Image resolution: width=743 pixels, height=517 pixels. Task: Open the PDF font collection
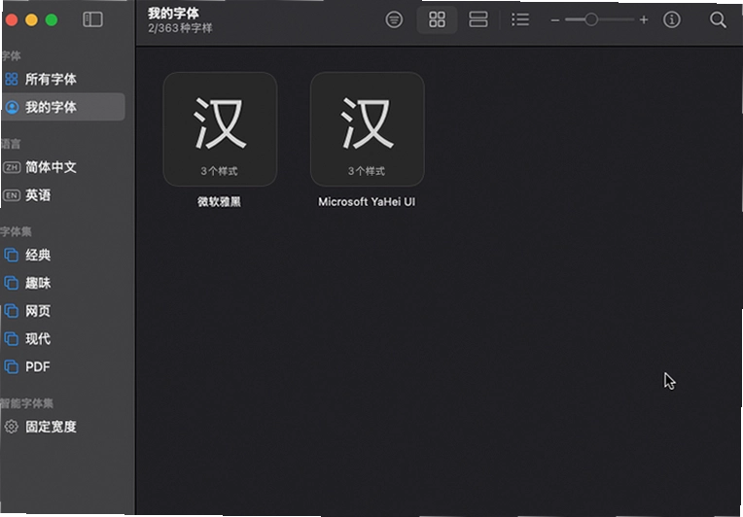pyautogui.click(x=63, y=367)
